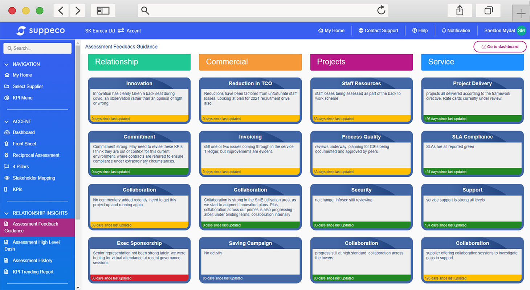Click the search magnifier icon in sidebar
The image size is (530, 290).
coord(9,48)
